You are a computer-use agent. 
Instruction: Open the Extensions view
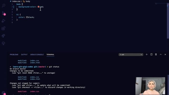point(3,28)
